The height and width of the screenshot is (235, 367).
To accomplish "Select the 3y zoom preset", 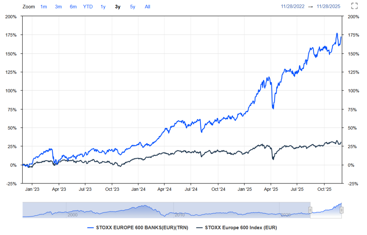I will (x=117, y=6).
